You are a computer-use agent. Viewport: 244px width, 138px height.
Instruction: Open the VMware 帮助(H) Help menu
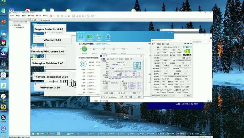coord(45,16)
